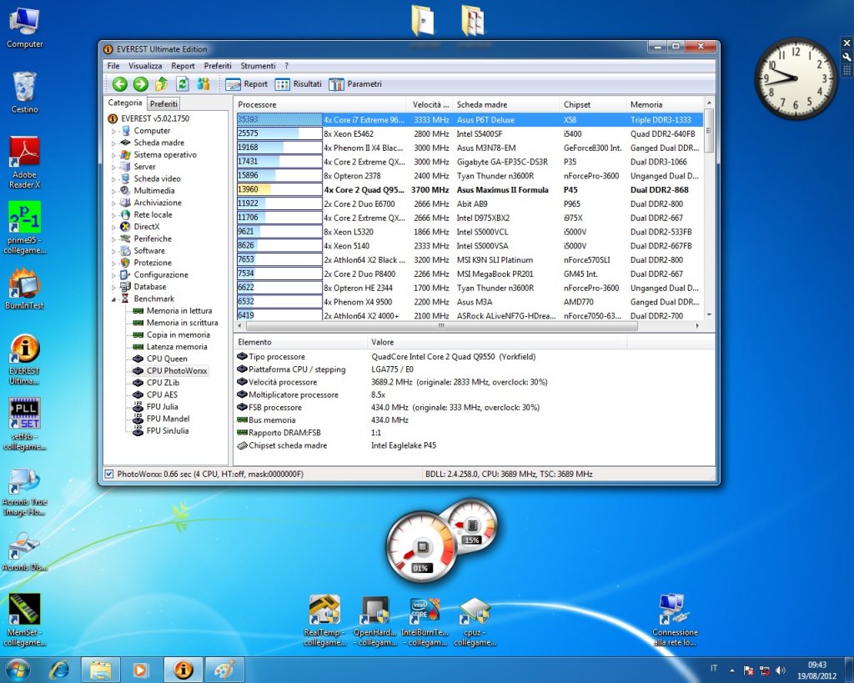Open the Computer desktop icon
The height and width of the screenshot is (683, 854).
tap(24, 28)
